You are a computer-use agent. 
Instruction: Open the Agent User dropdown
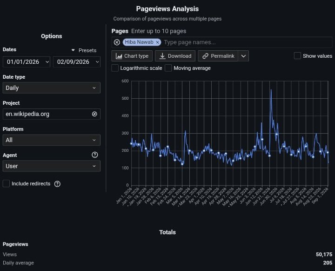(52, 166)
